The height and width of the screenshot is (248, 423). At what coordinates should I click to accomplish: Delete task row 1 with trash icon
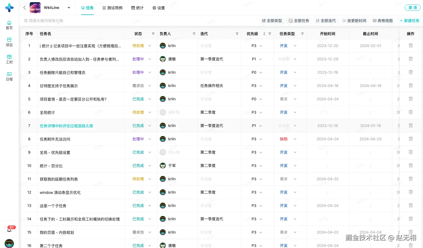[411, 45]
